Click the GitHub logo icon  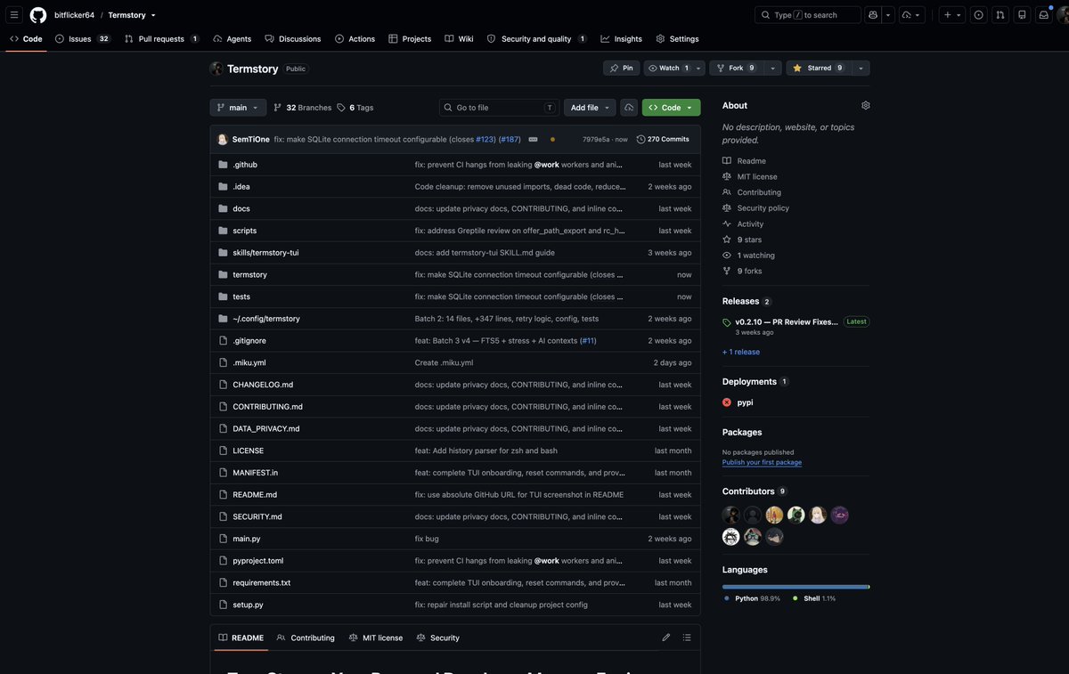click(x=38, y=15)
